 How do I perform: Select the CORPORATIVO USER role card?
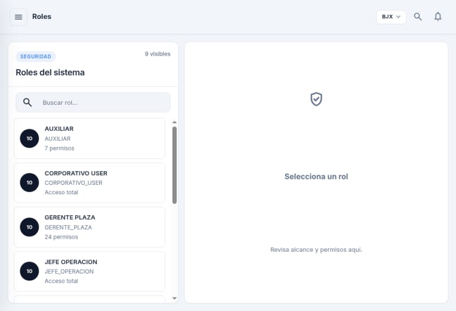[89, 183]
